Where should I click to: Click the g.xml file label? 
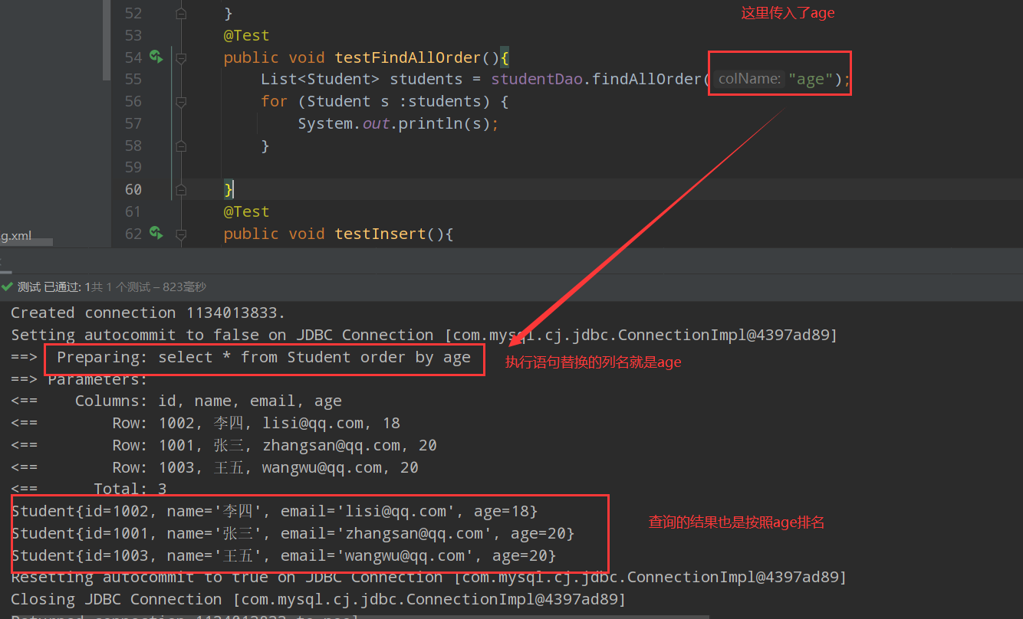point(16,236)
